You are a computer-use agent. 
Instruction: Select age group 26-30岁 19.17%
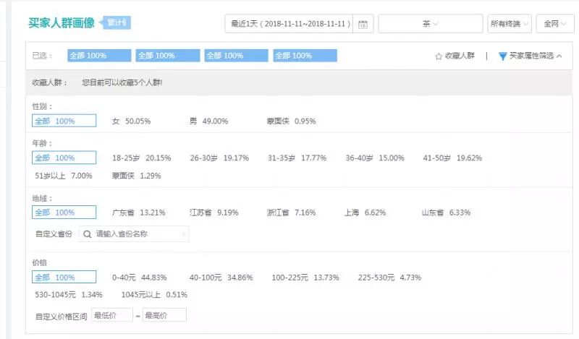pos(219,158)
